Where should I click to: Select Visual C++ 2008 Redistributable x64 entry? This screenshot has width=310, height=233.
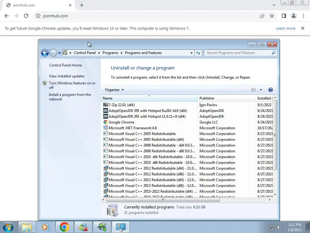tap(149, 145)
